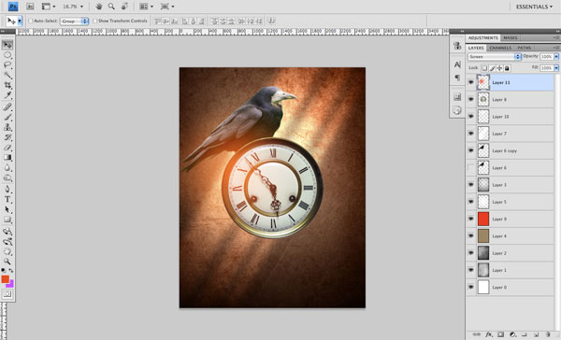Image resolution: width=561 pixels, height=340 pixels.
Task: Click the Photoshop Ps logo icon
Action: point(13,7)
